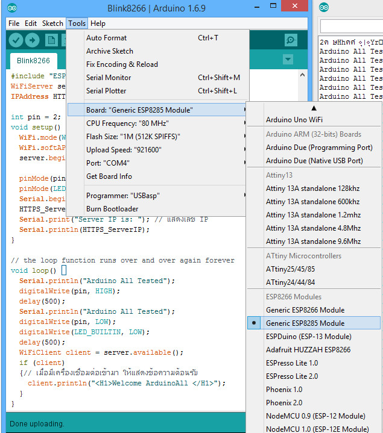Viewport: 383px width, 433px height.
Task: Click the "void loop()" code line
Action: click(33, 270)
